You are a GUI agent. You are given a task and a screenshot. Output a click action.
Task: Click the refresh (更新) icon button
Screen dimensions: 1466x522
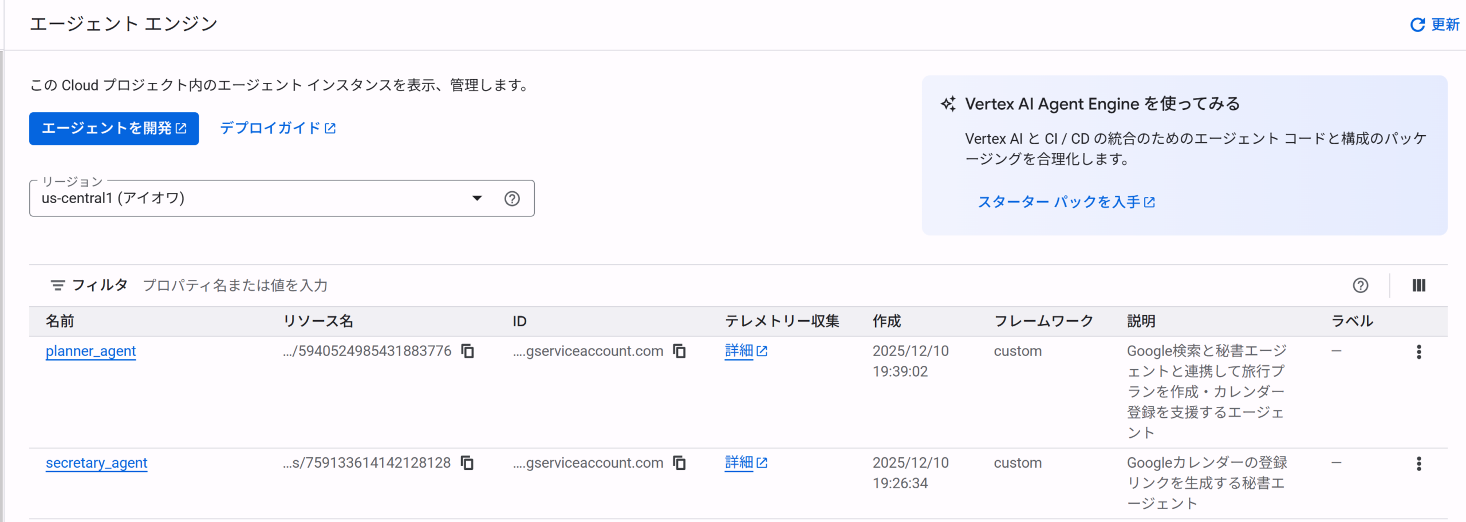point(1433,25)
